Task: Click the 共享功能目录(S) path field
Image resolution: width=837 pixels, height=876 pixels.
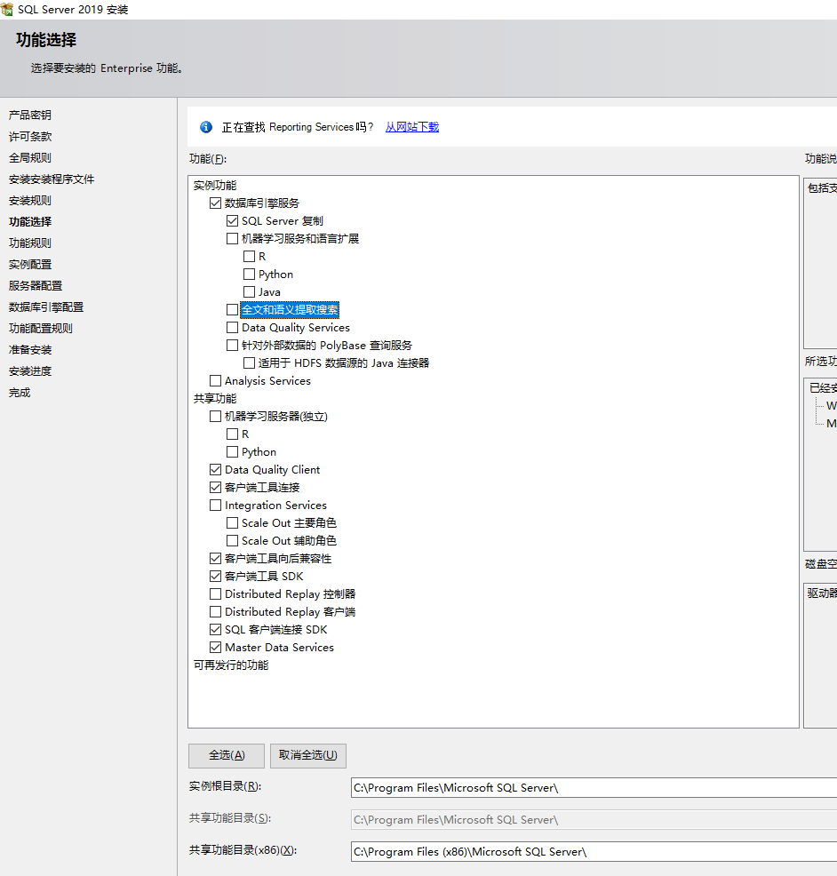Action: click(594, 819)
